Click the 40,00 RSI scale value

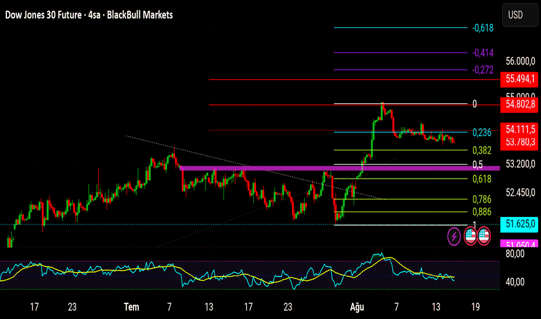pos(515,282)
